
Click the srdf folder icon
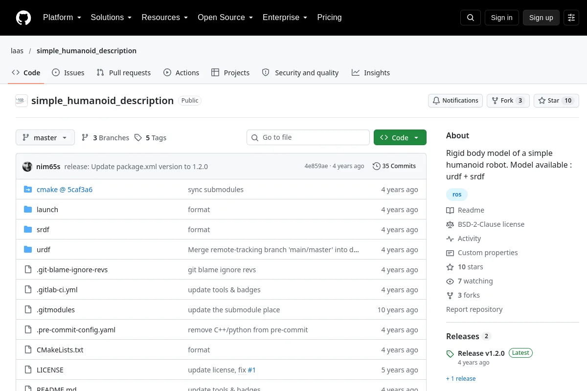point(28,230)
